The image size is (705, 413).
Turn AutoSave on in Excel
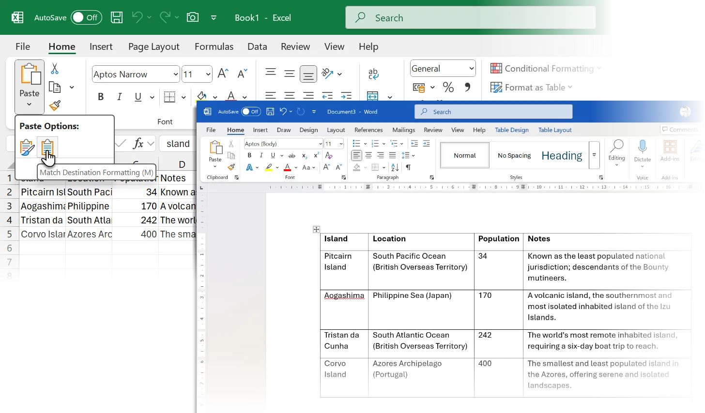pos(86,17)
